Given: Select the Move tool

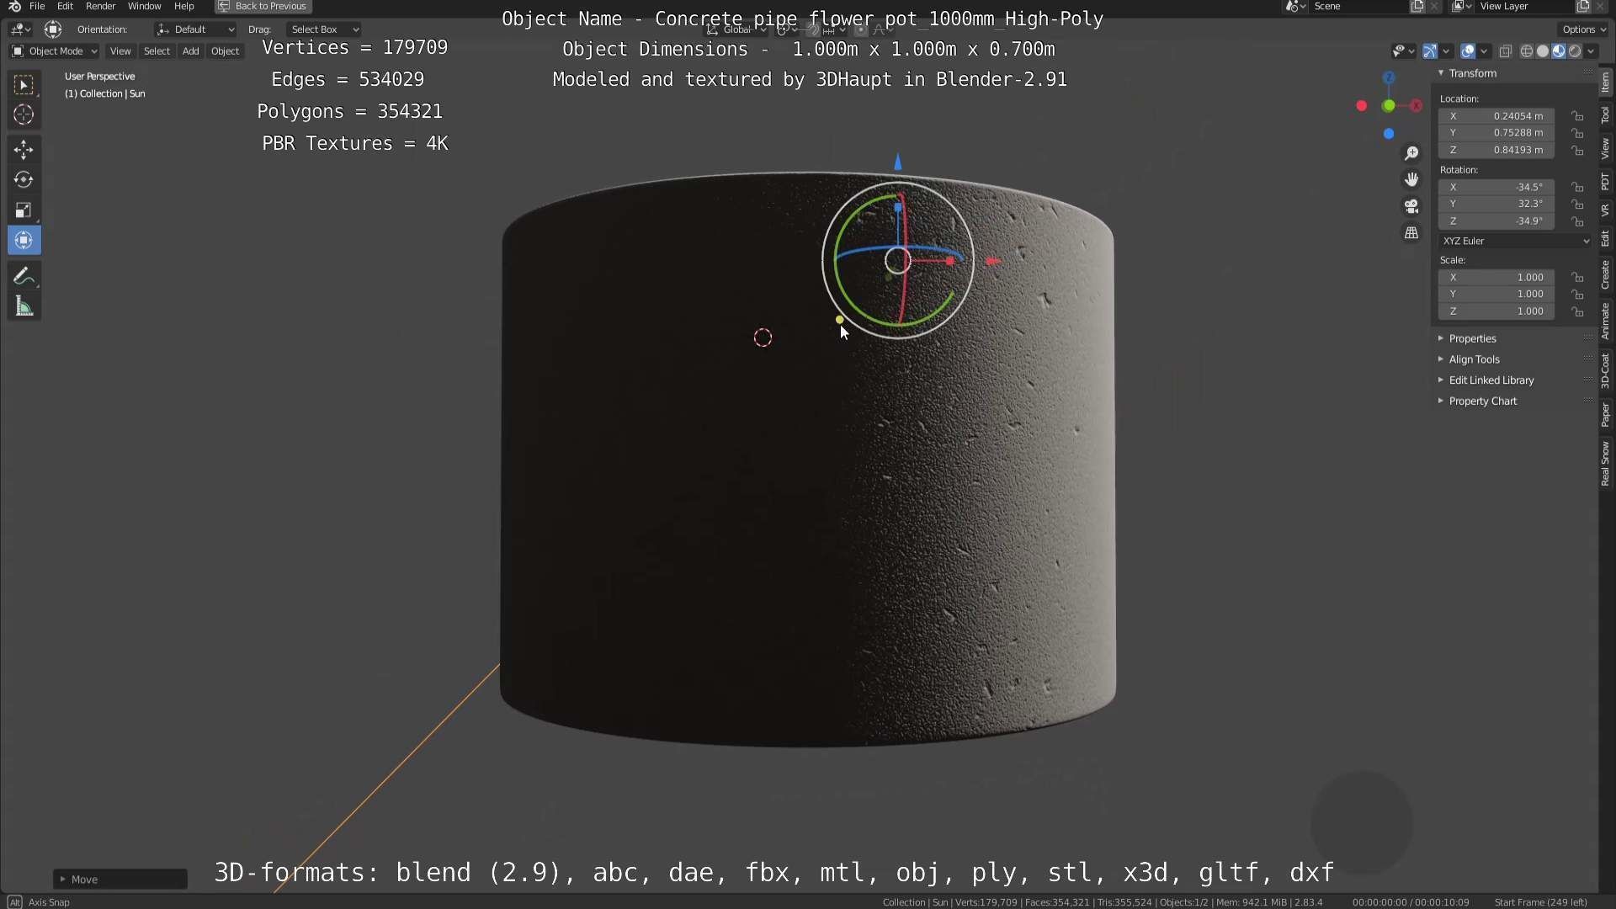Looking at the screenshot, I should 24,150.
